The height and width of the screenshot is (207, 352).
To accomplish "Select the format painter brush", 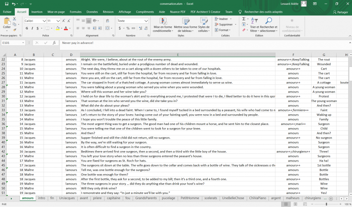I will 14,30.
